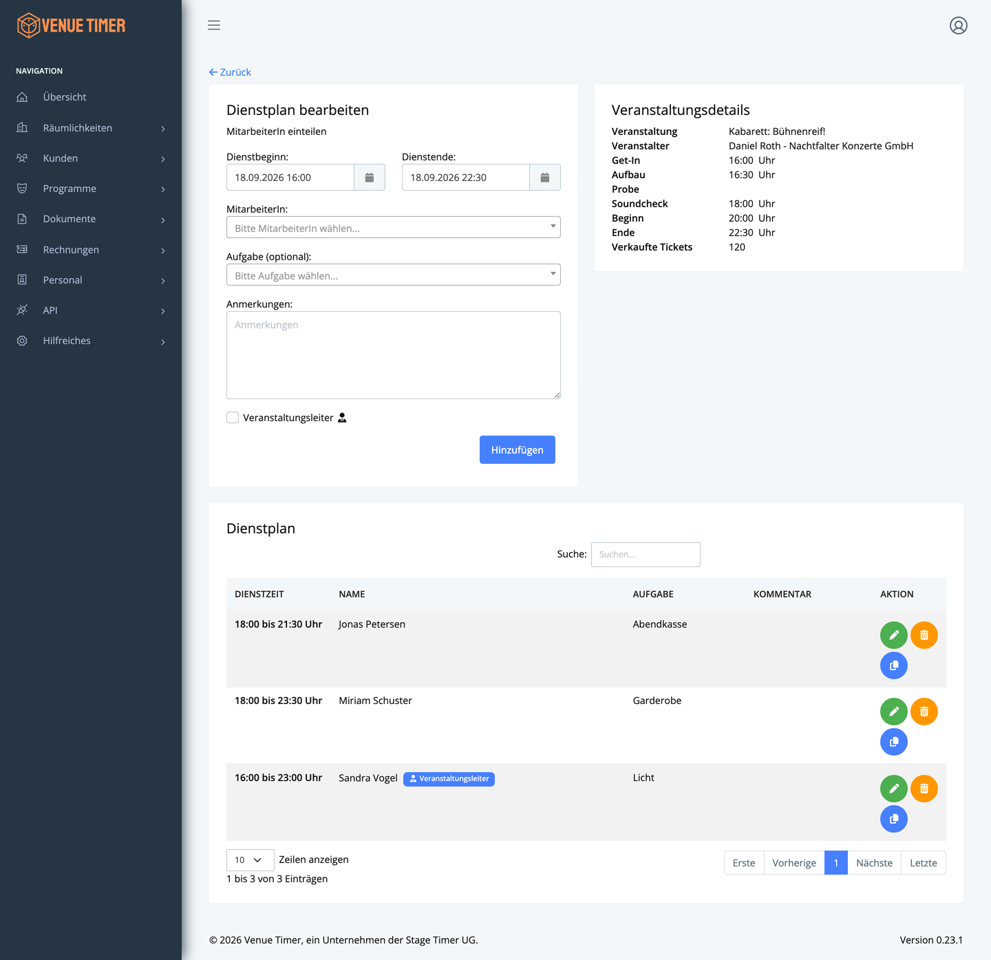The height and width of the screenshot is (960, 991).
Task: Toggle the hamburger sidebar menu icon
Action: pos(214,25)
